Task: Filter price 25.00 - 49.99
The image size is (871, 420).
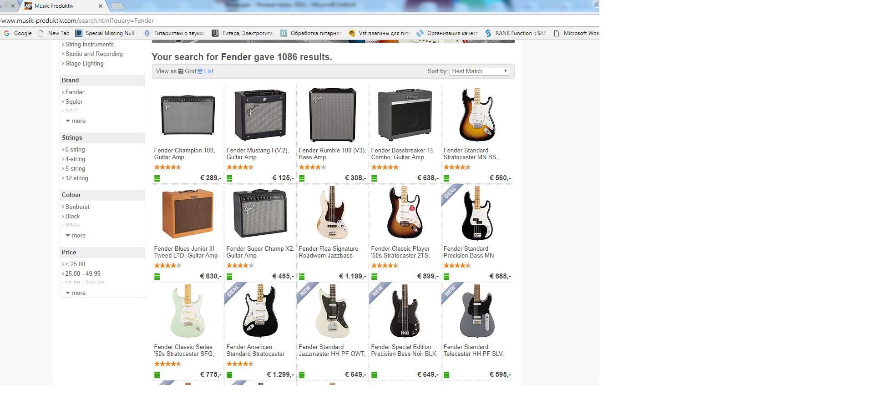Action: pos(83,274)
